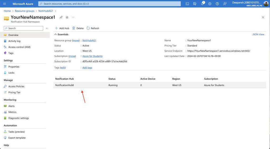
Task: Click Delete in the command bar
Action: click(78, 28)
